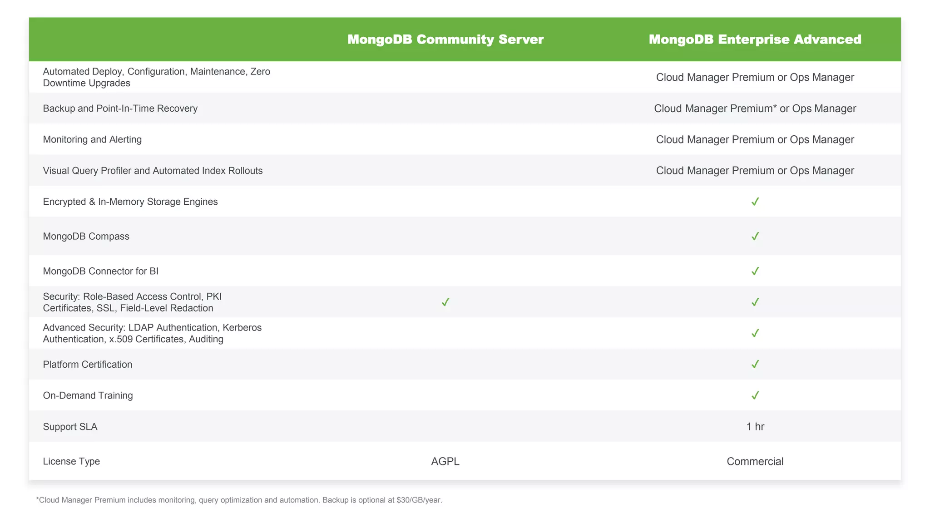
Task: Click the Community Server Security row checkmark
Action: (x=445, y=302)
